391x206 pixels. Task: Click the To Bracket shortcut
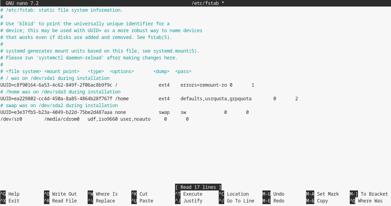(374, 194)
